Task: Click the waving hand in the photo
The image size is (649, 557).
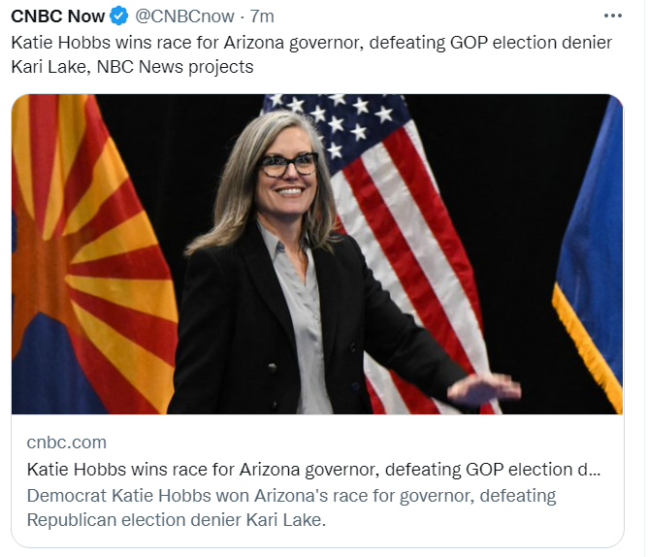Action: pos(484,388)
